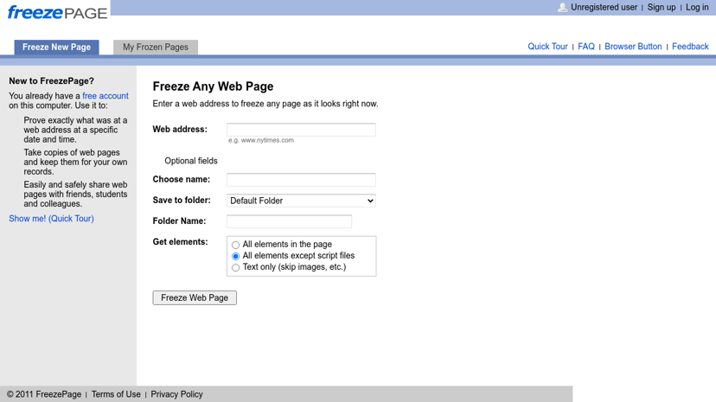Click the © 2011 FreezePage text

pos(44,394)
